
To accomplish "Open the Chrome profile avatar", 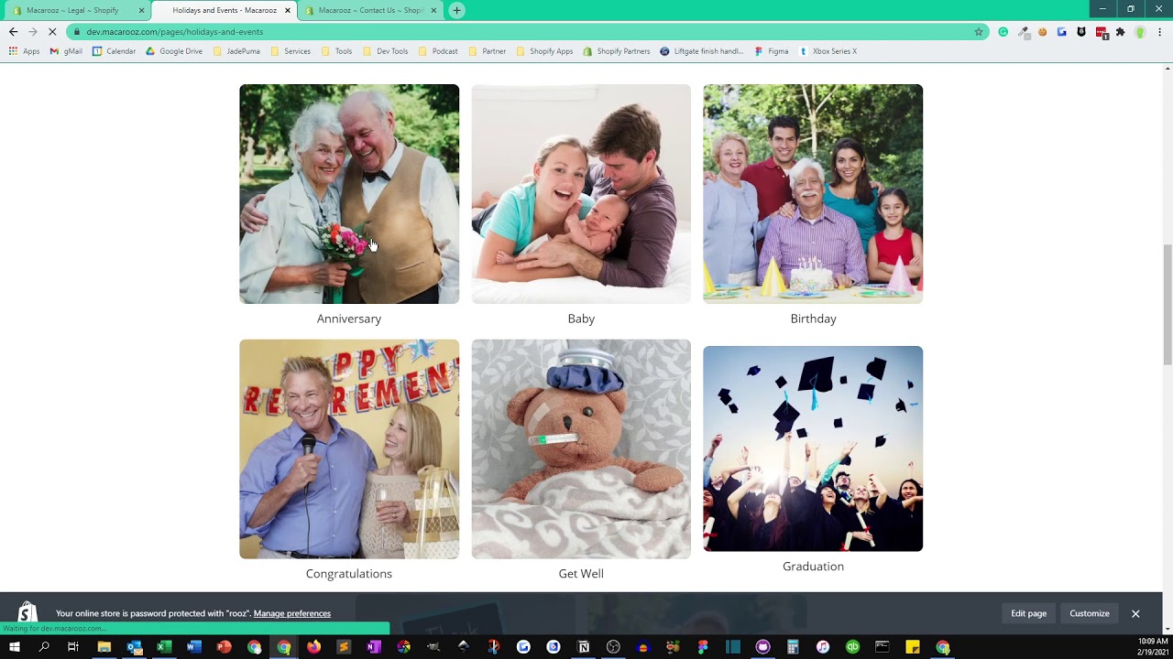I will (1140, 31).
